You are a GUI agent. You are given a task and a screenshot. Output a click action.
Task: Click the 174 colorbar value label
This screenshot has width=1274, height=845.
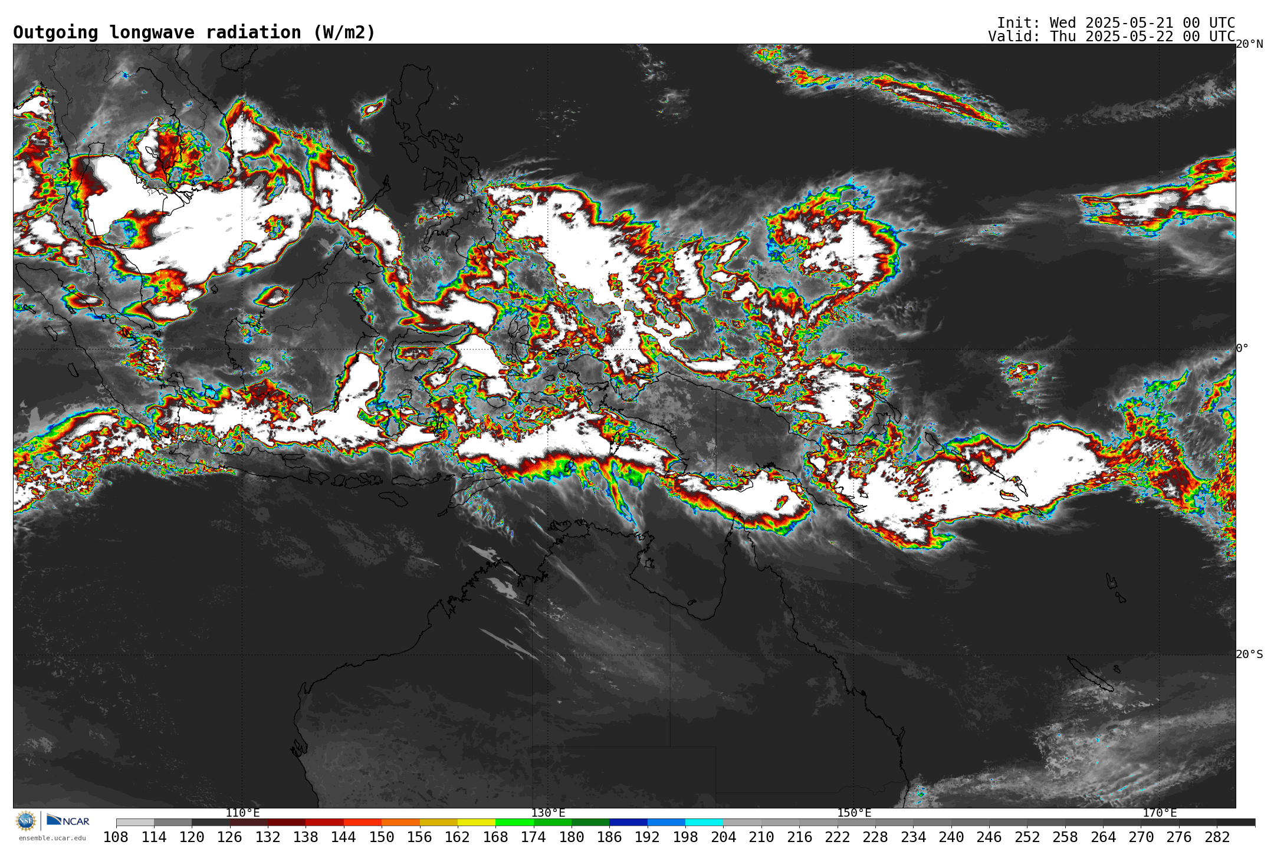click(533, 837)
